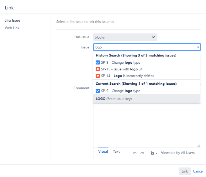
Task: Click the SP-14 bug type icon
Action: point(98,76)
